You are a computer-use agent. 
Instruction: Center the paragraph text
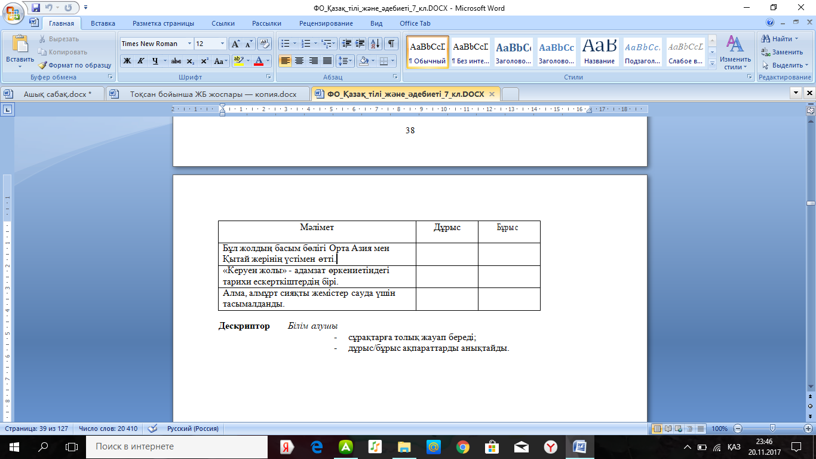299,61
